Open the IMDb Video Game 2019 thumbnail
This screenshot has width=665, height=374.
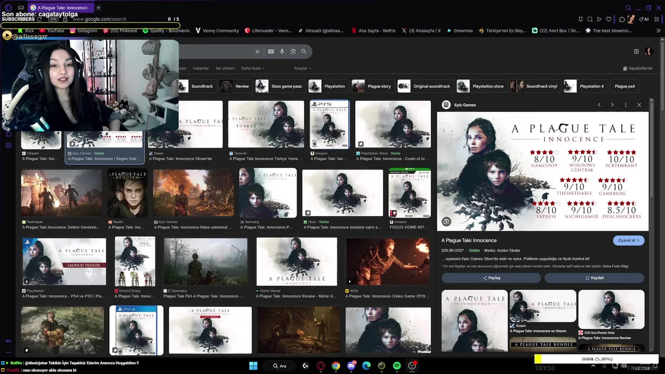[x=388, y=262]
